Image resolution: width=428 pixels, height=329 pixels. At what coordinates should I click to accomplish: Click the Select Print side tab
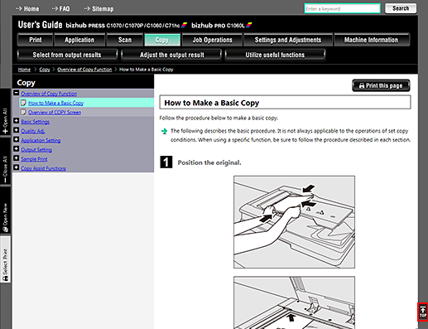pyautogui.click(x=5, y=259)
